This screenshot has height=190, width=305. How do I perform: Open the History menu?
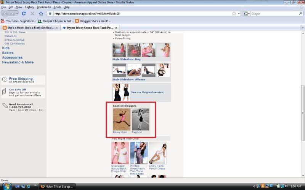coord(29,7)
